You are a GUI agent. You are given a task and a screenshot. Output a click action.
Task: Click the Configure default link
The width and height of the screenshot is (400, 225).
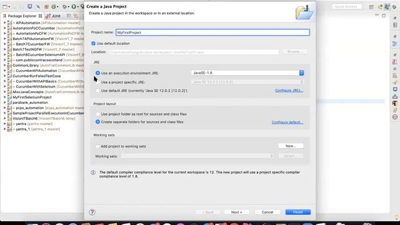pyautogui.click(x=287, y=122)
